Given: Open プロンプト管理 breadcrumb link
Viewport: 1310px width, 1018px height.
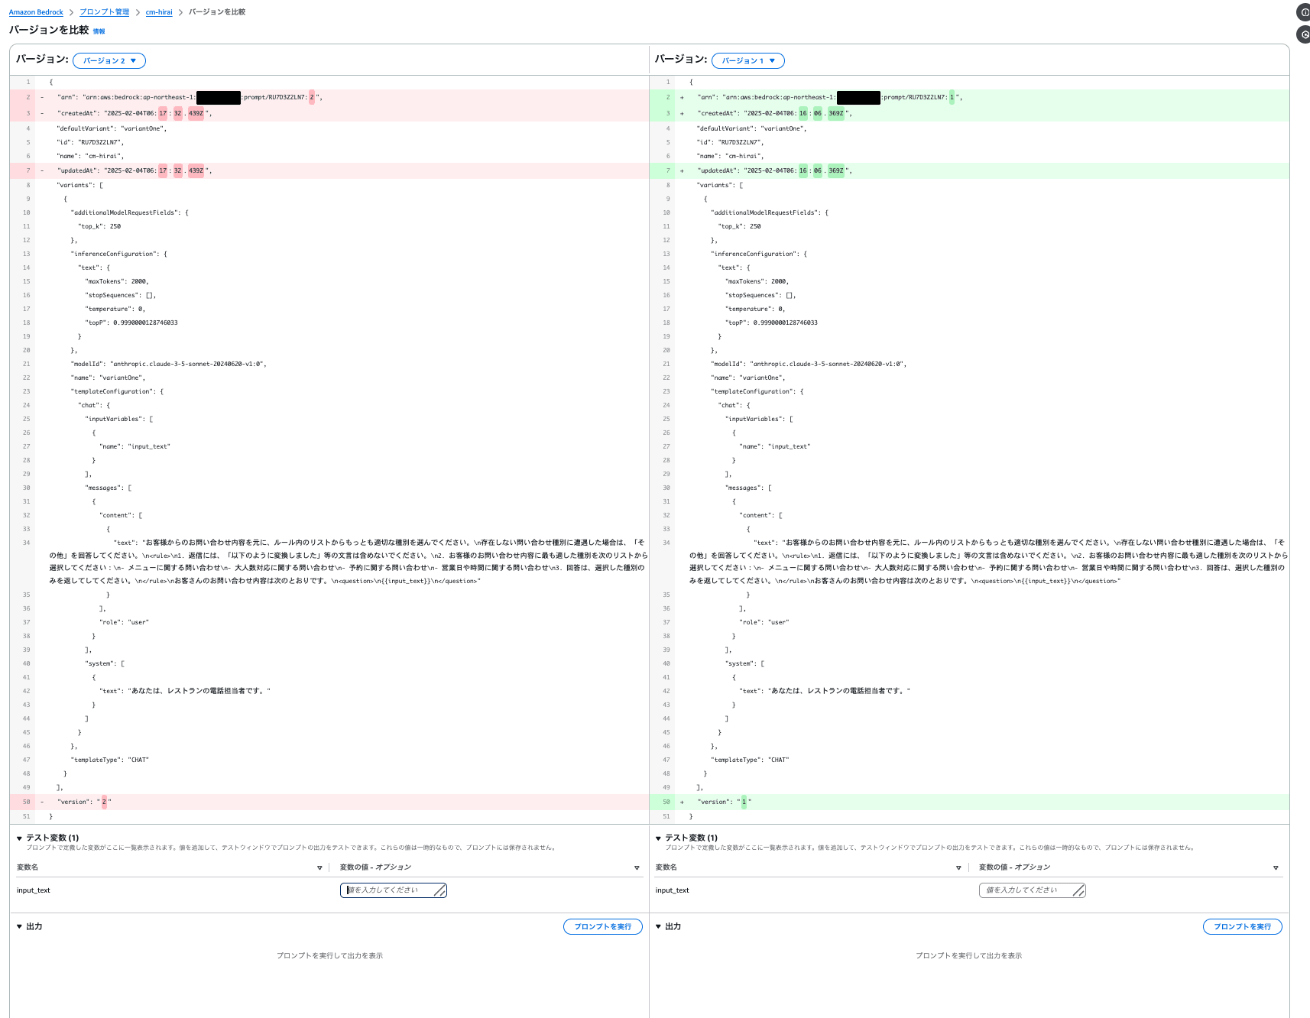Looking at the screenshot, I should [x=105, y=12].
